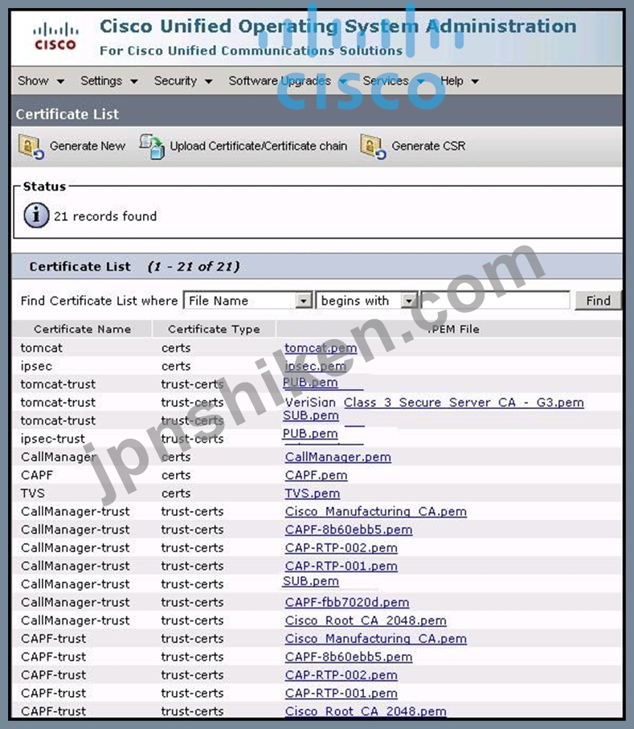The height and width of the screenshot is (729, 634).
Task: Open CAPF-8b60ebb5.pem in CAPF-trust row
Action: [349, 657]
